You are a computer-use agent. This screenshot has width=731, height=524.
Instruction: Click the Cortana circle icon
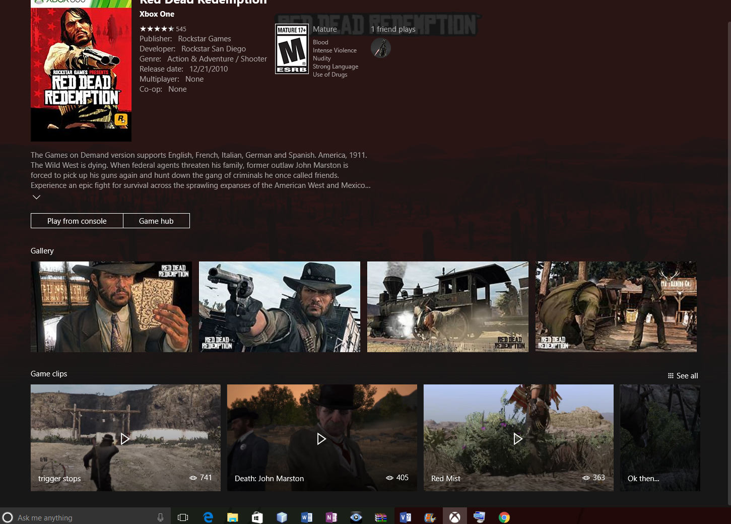(x=8, y=517)
